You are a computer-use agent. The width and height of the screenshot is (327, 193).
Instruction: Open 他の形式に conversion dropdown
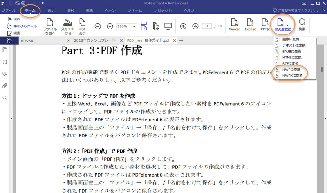coord(282,25)
